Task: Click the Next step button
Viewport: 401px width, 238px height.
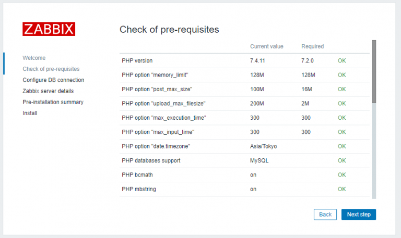Action: point(359,214)
